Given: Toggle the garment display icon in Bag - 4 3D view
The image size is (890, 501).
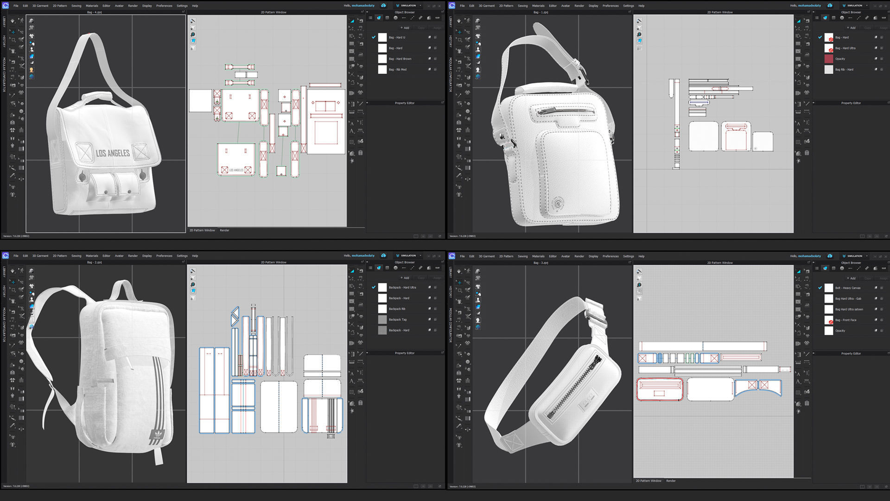Looking at the screenshot, I should point(32,36).
